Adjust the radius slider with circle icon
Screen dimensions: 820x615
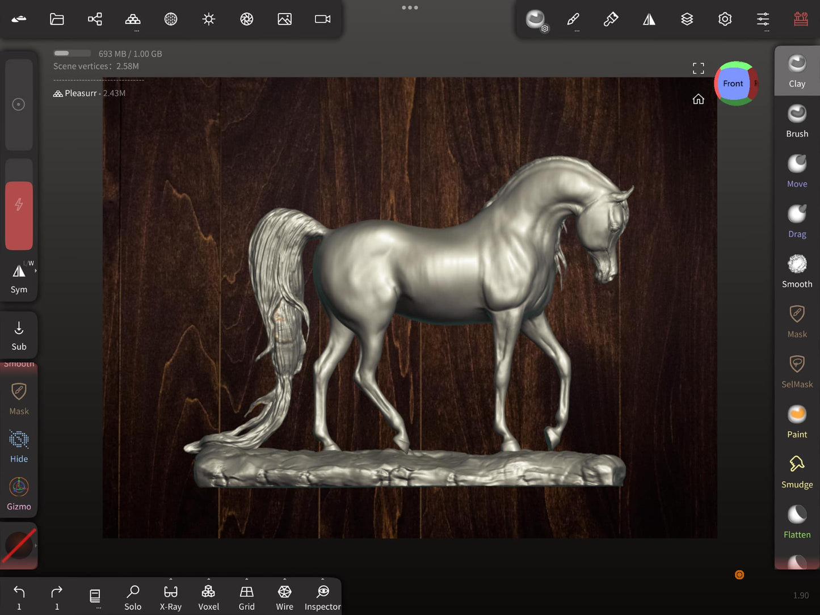click(19, 104)
